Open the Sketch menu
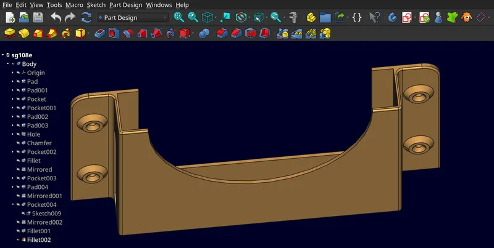This screenshot has width=494, height=248. tap(96, 5)
